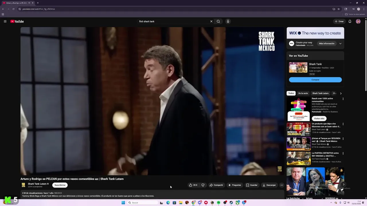Bookmark page with star icon

point(339,9)
